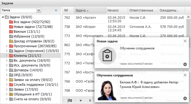Select Исх. документы (6/0/0) folder
The image size is (191, 104).
(x=32, y=66)
